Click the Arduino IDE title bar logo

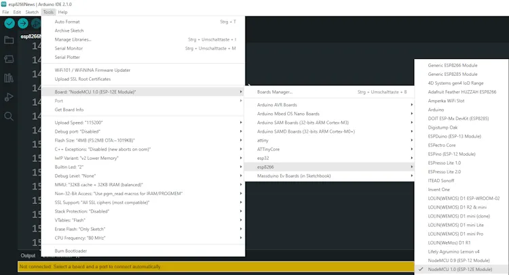[5, 3]
